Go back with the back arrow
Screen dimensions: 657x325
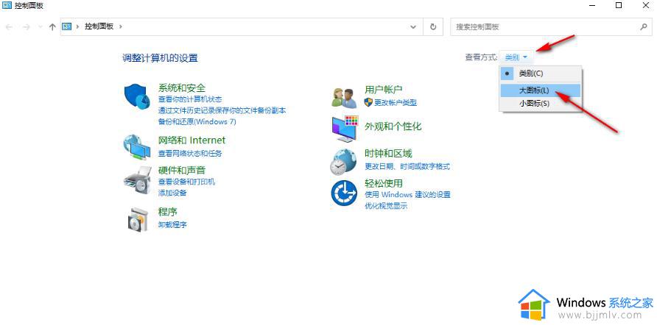point(10,26)
